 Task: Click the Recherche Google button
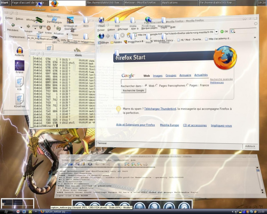[x=133, y=91]
